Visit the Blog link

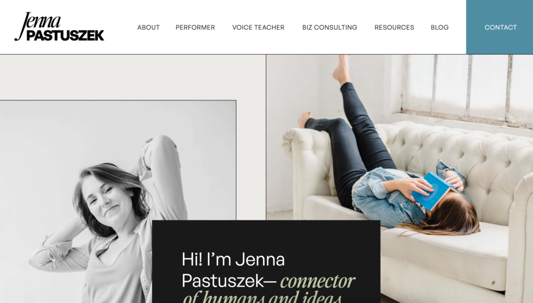pyautogui.click(x=439, y=27)
